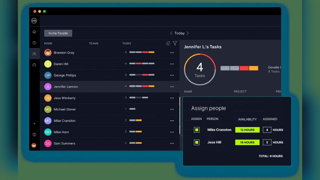The image size is (320, 180).
Task: Open the Home icon in sidebar
Action: click(34, 32)
